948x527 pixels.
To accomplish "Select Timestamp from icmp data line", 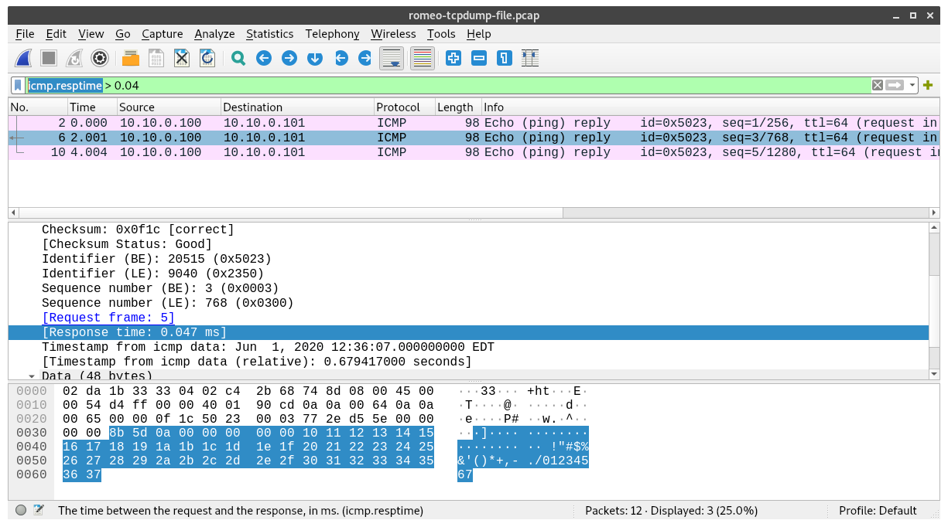I will pos(268,347).
